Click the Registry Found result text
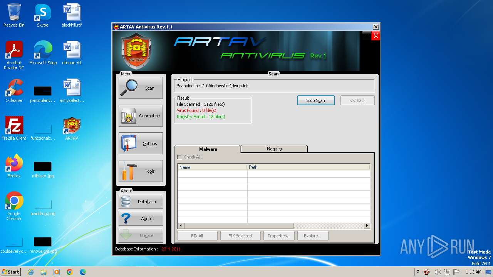This screenshot has height=277, width=493. pyautogui.click(x=201, y=117)
